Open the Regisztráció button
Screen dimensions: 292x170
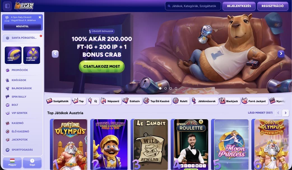[273, 6]
